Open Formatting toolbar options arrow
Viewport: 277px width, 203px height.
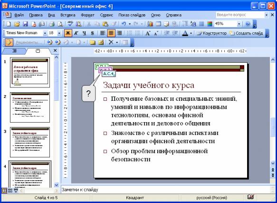point(267,33)
